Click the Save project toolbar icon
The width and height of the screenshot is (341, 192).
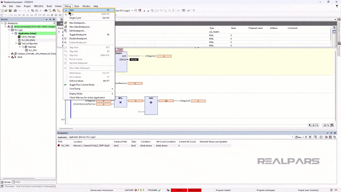click(x=10, y=10)
